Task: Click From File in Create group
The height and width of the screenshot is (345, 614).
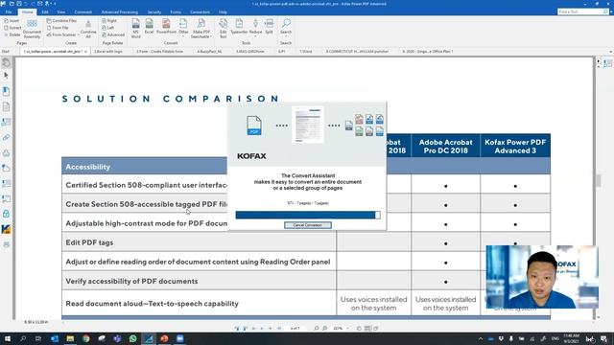Action: click(58, 28)
